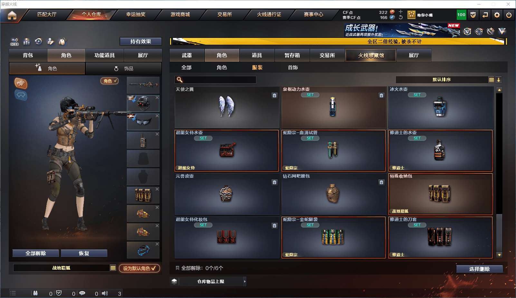Click the power exit icon
516x298 pixels.
coord(509,15)
